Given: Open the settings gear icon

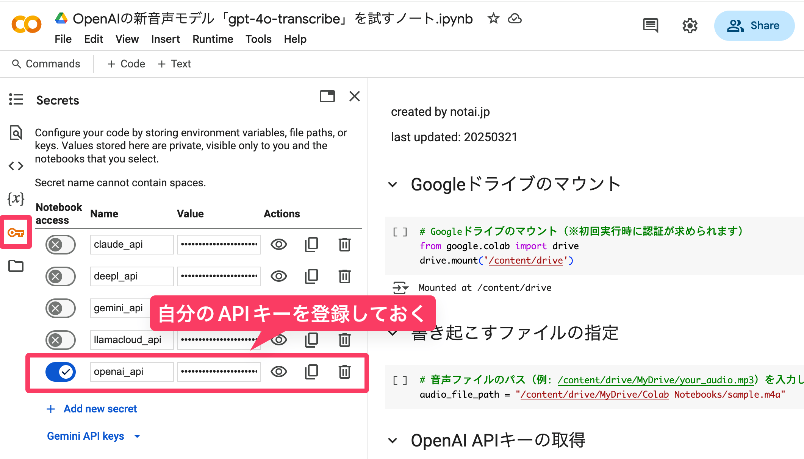Looking at the screenshot, I should coord(690,26).
